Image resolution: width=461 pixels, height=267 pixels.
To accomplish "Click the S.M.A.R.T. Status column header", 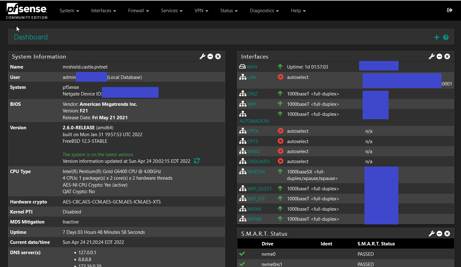I will 376,244.
